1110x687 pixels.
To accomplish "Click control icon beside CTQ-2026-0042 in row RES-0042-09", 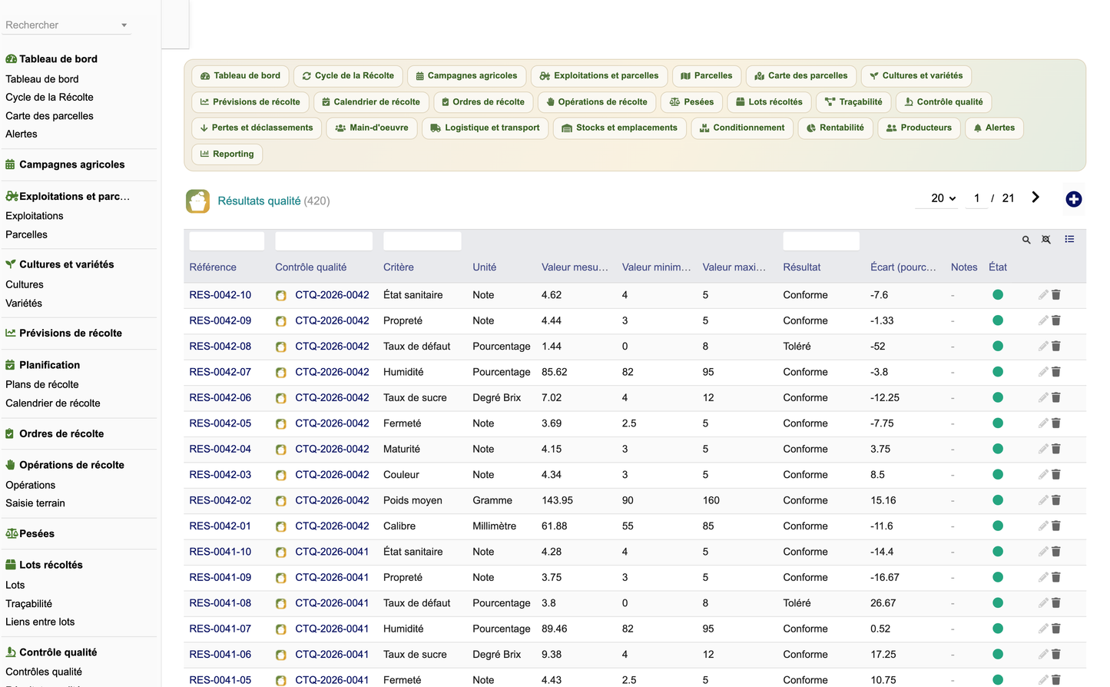I will (x=281, y=321).
